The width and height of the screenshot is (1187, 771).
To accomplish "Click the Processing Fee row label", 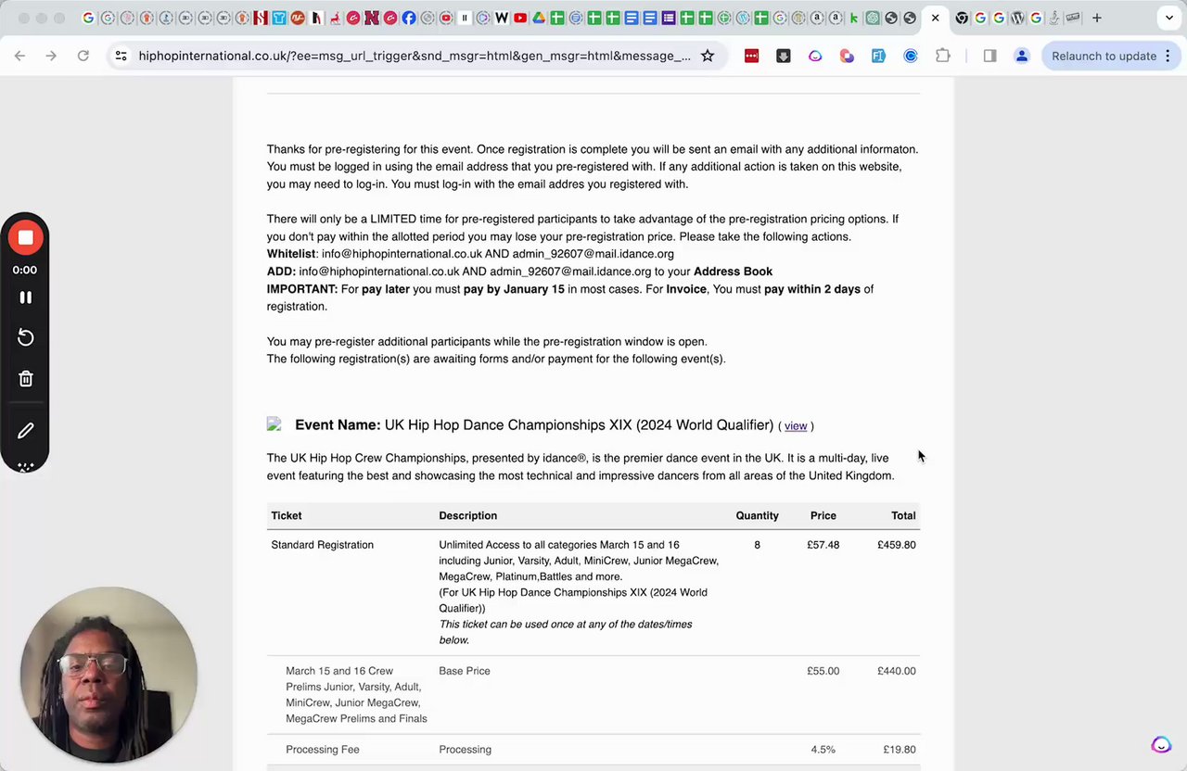I will coord(322,750).
